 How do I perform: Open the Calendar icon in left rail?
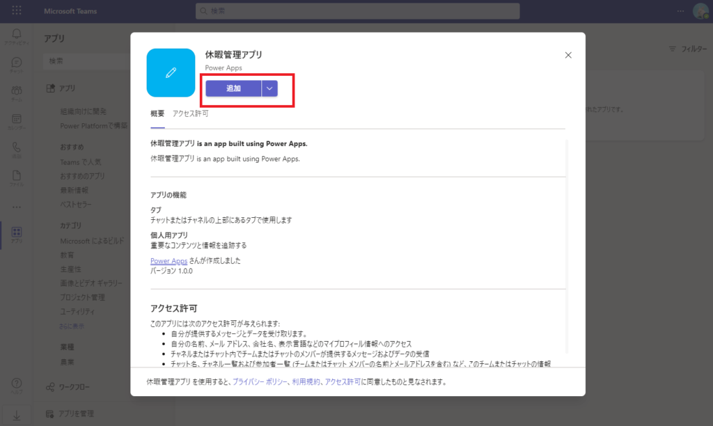[17, 121]
